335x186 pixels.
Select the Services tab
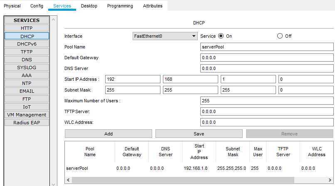[x=62, y=6]
